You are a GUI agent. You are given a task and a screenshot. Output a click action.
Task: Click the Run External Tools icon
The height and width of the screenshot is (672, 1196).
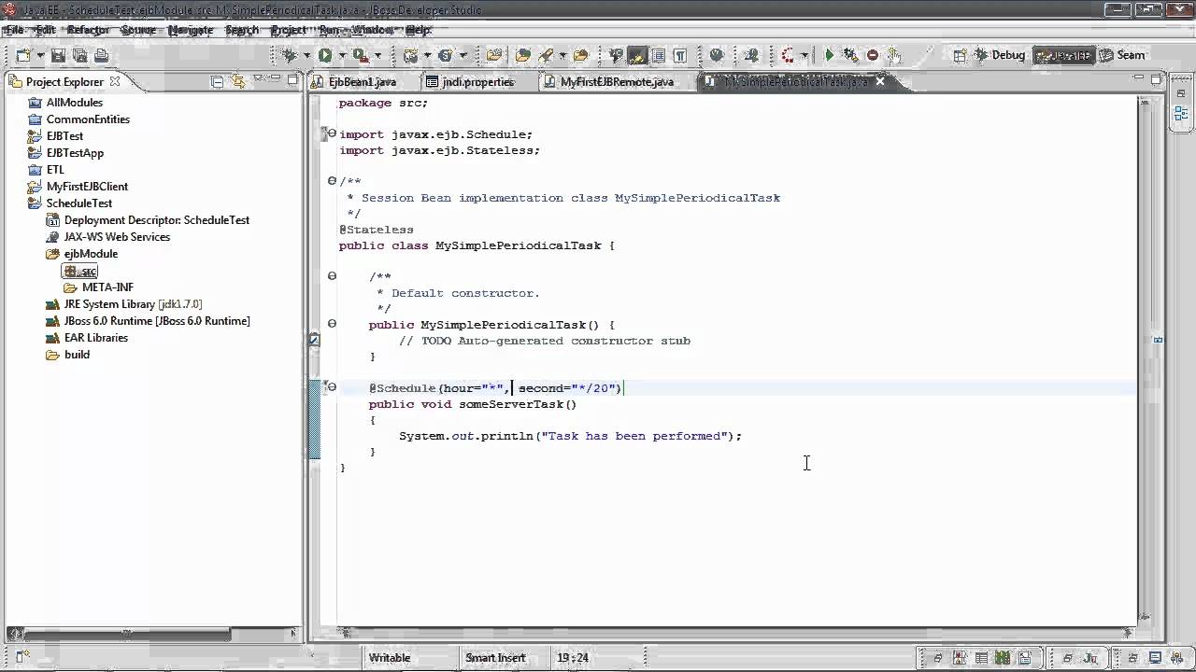click(x=360, y=56)
